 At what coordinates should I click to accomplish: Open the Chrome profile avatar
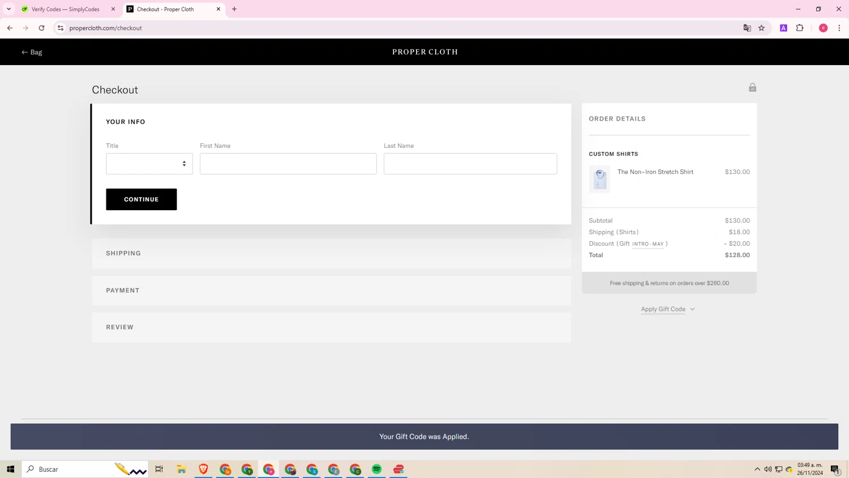point(824,28)
